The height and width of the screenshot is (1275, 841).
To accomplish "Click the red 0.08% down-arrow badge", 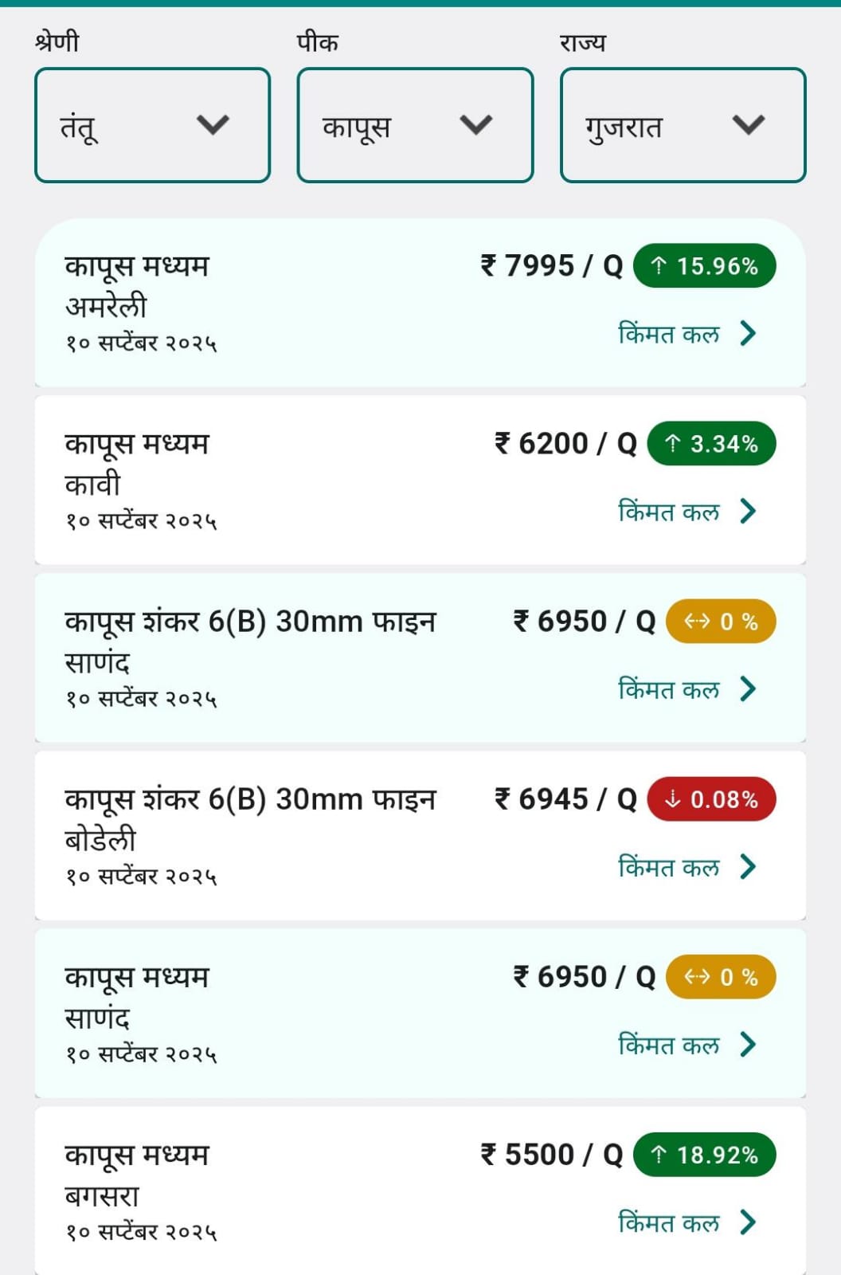I will 711,798.
